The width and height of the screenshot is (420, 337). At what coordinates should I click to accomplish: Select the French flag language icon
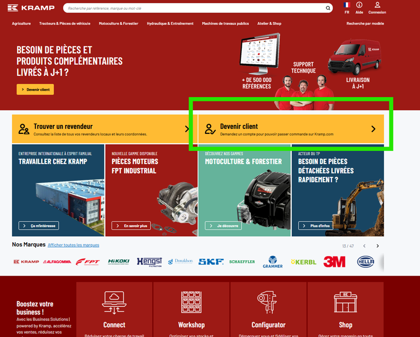[347, 5]
